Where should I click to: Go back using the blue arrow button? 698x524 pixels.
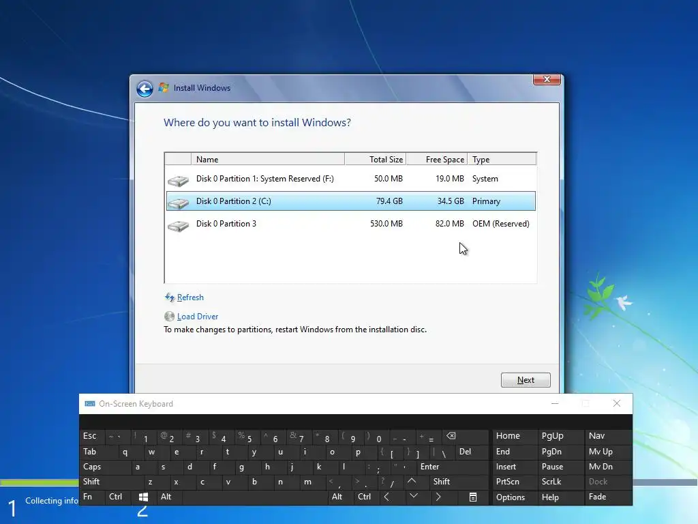click(x=145, y=89)
